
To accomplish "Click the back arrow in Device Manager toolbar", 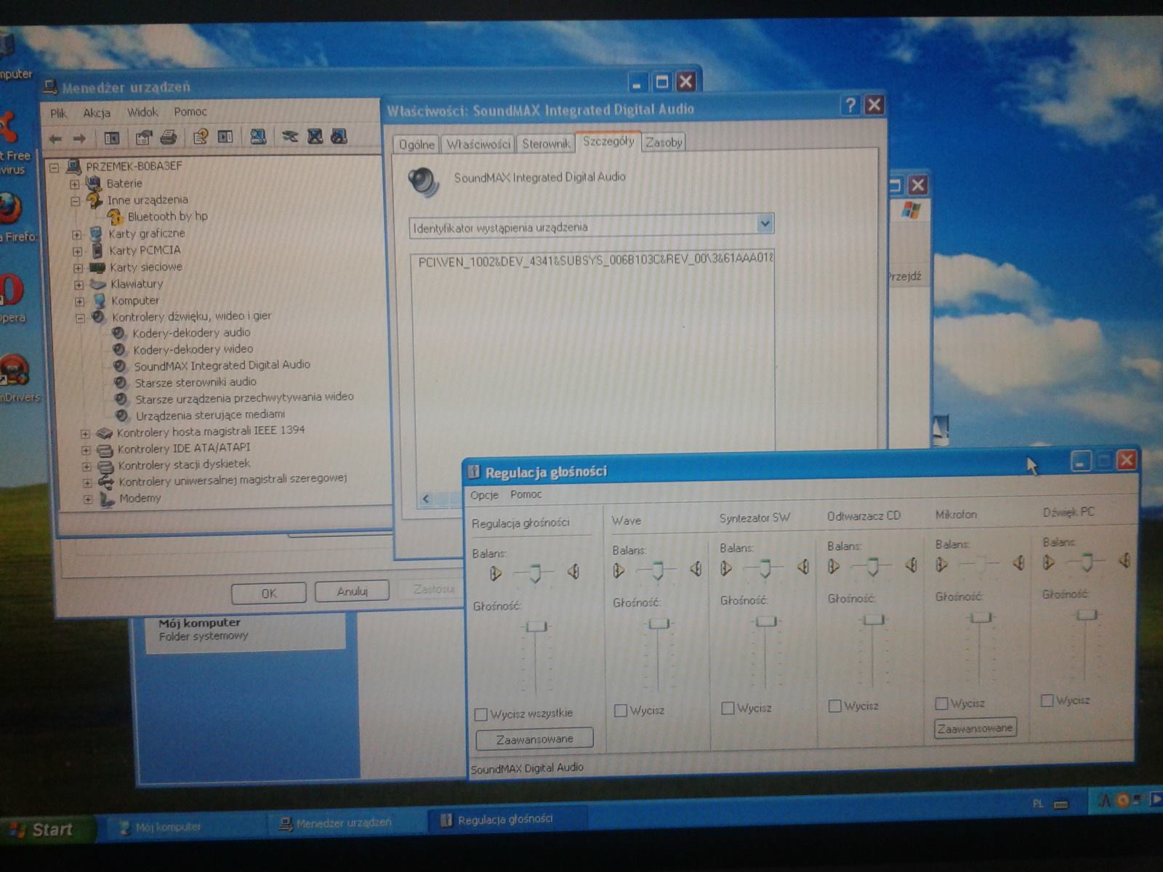I will point(55,138).
